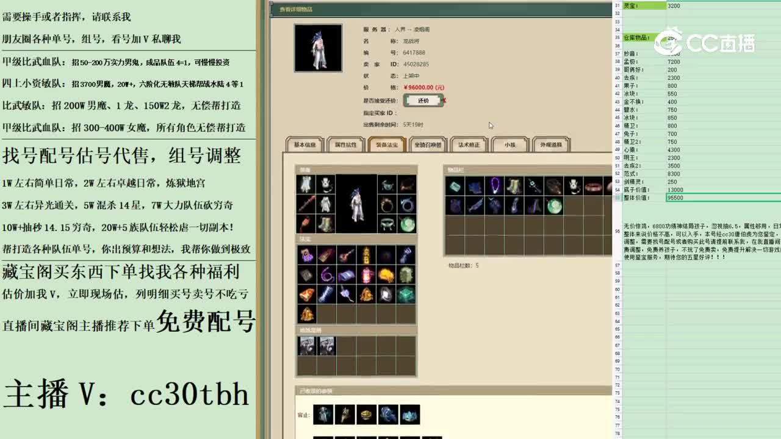Select the purple whip magic treasure
Screen dimensions: 781x439
(326, 275)
